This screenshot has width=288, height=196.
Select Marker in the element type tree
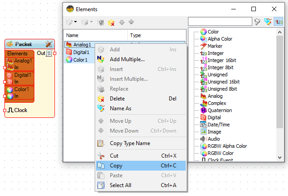[211, 46]
